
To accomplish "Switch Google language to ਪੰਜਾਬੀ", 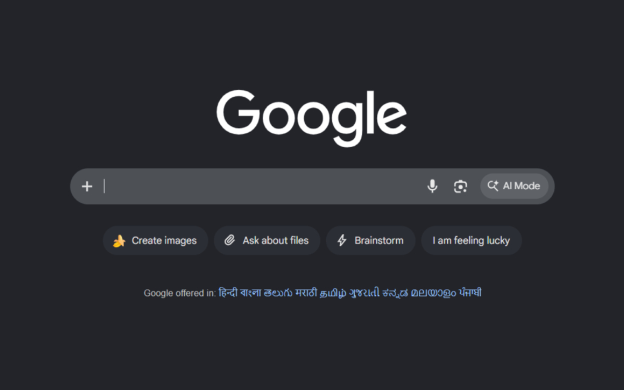I will [470, 293].
